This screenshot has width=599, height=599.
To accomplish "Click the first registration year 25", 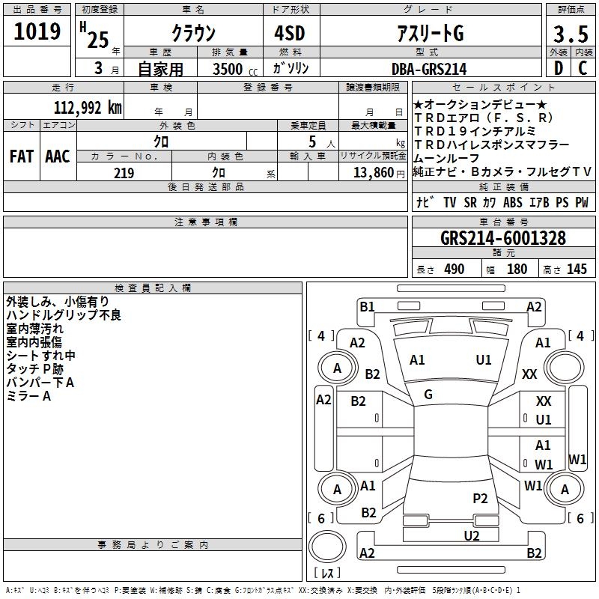I will pyautogui.click(x=98, y=40).
